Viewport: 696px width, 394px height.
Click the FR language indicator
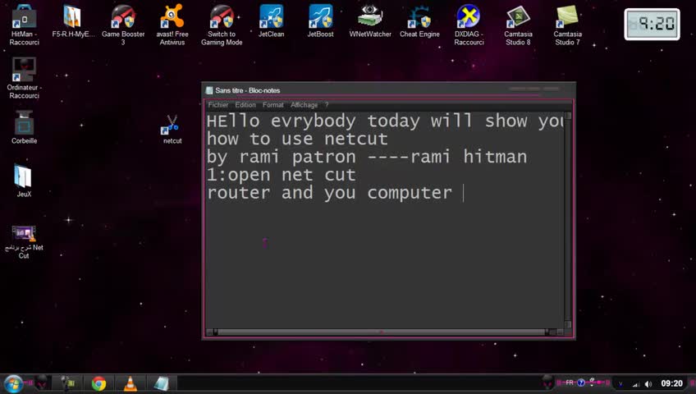tap(570, 383)
